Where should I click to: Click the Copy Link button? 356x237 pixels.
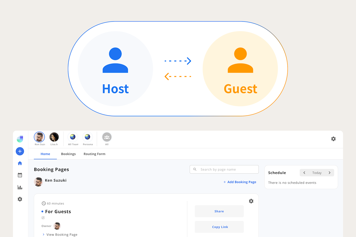(219, 227)
